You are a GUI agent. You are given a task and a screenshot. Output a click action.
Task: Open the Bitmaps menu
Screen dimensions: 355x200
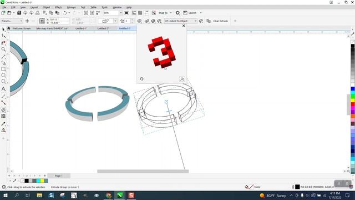(72, 7)
